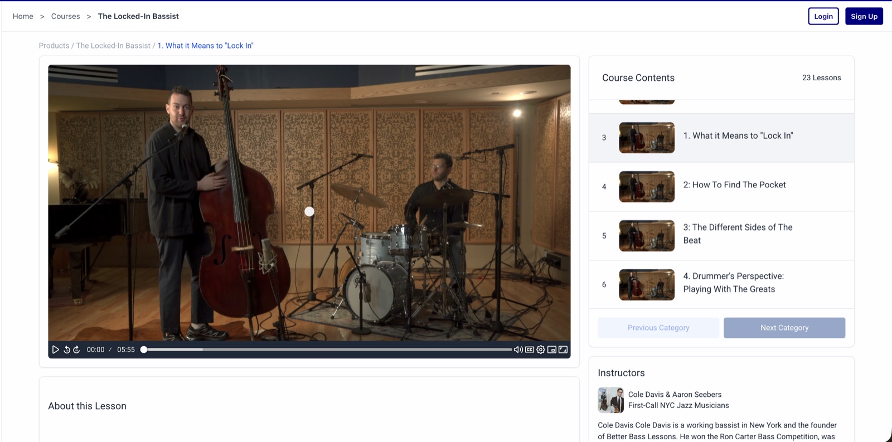Toggle closed captions on the video

point(530,349)
